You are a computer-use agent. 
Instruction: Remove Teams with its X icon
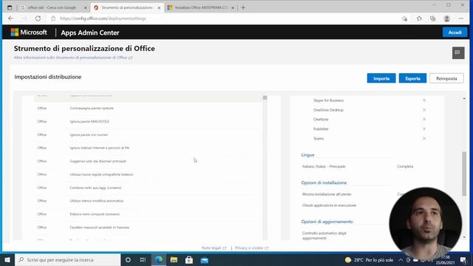point(423,138)
